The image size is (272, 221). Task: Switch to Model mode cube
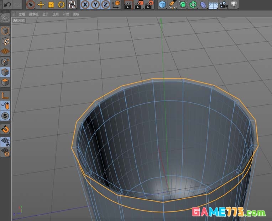(x=5, y=31)
